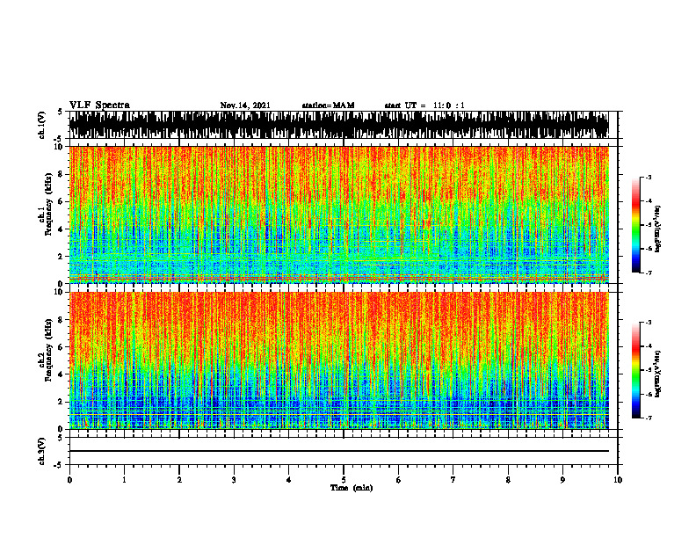Select the log(PSD) label beside ch.1 colorbar

pyautogui.click(x=657, y=229)
